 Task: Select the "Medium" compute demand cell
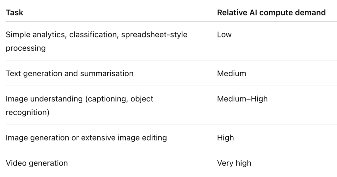point(231,73)
